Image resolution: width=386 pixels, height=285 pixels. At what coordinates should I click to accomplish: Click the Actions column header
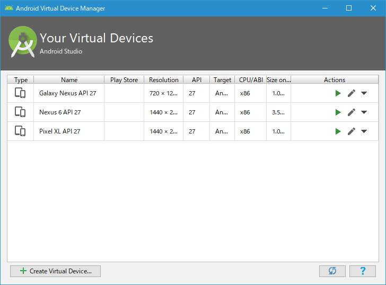pyautogui.click(x=335, y=79)
